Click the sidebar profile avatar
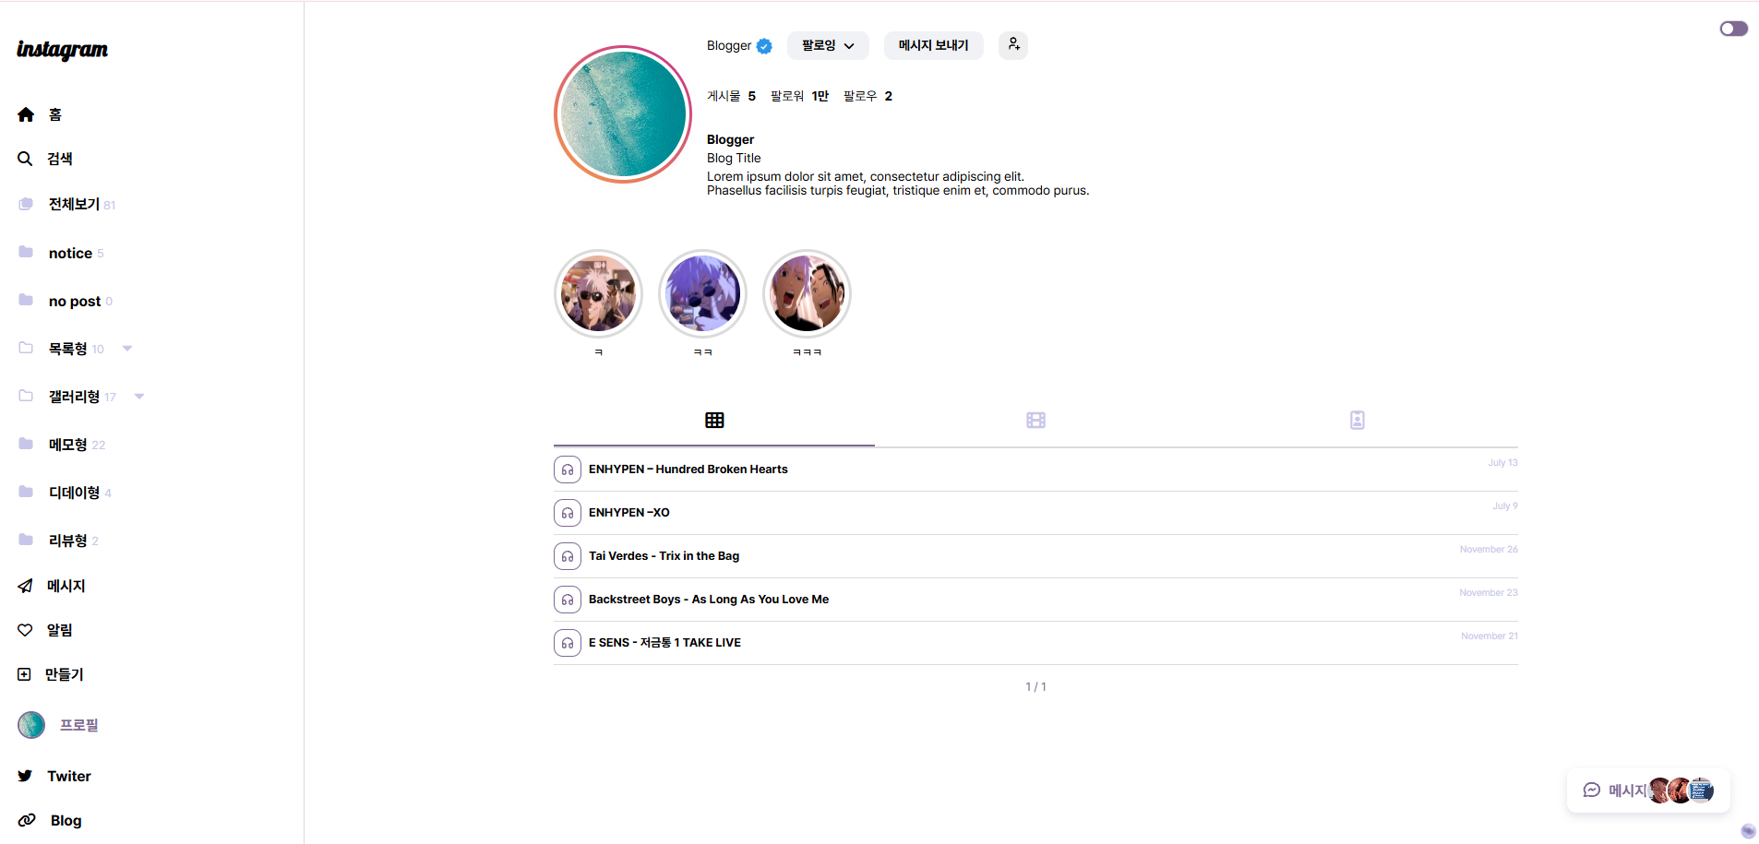Screen dimensions: 1759x844 [x=31, y=725]
